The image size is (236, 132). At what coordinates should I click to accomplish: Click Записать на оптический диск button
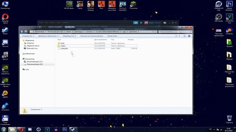click(x=92, y=36)
